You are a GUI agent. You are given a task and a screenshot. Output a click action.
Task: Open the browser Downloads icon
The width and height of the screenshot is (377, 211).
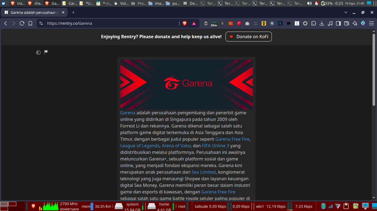tap(322, 23)
